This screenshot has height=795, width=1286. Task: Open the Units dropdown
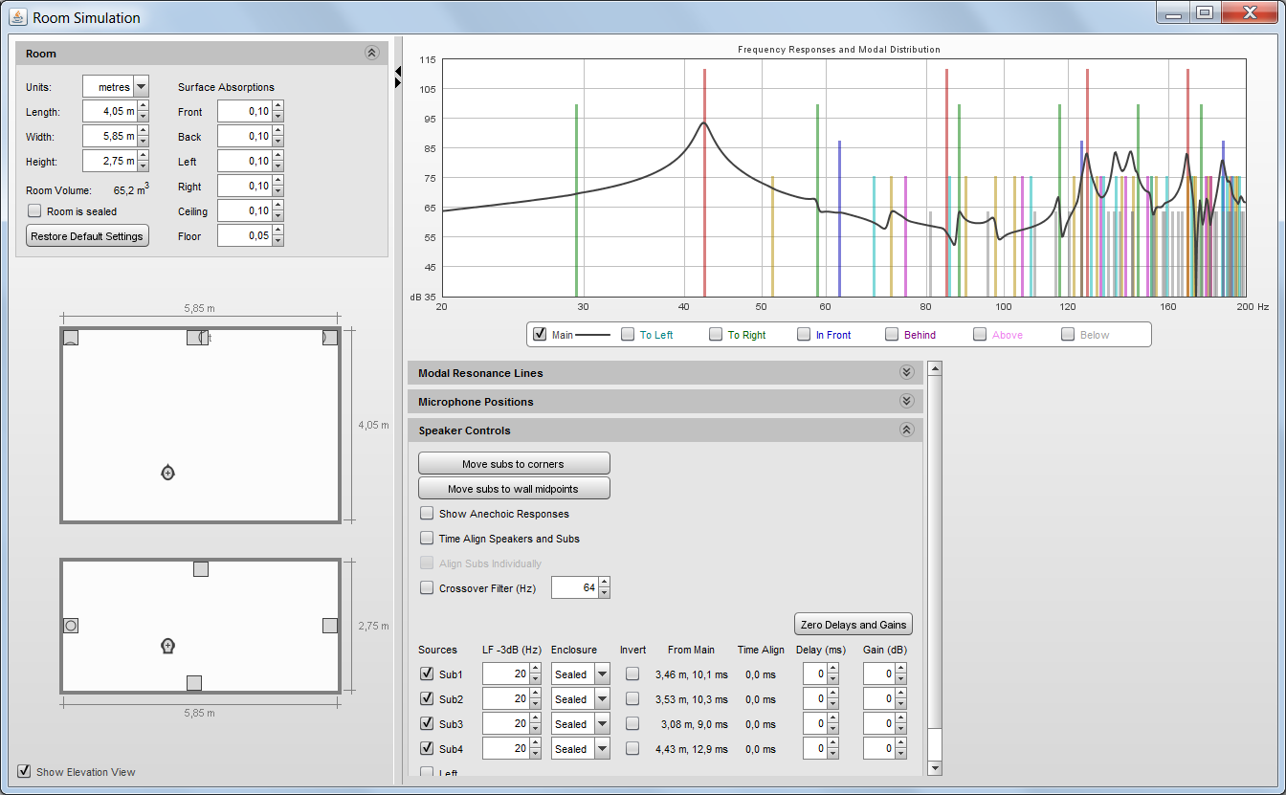tap(142, 87)
